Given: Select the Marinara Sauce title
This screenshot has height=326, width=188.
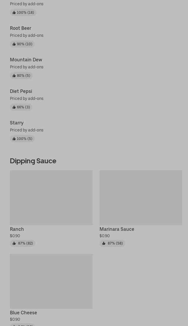Looking at the screenshot, I should pos(117,229).
